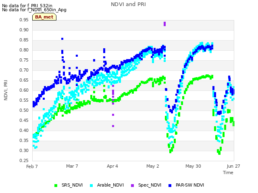Click the 'No data for f_PRI_532in' message
The image size is (258, 193).
27,6
